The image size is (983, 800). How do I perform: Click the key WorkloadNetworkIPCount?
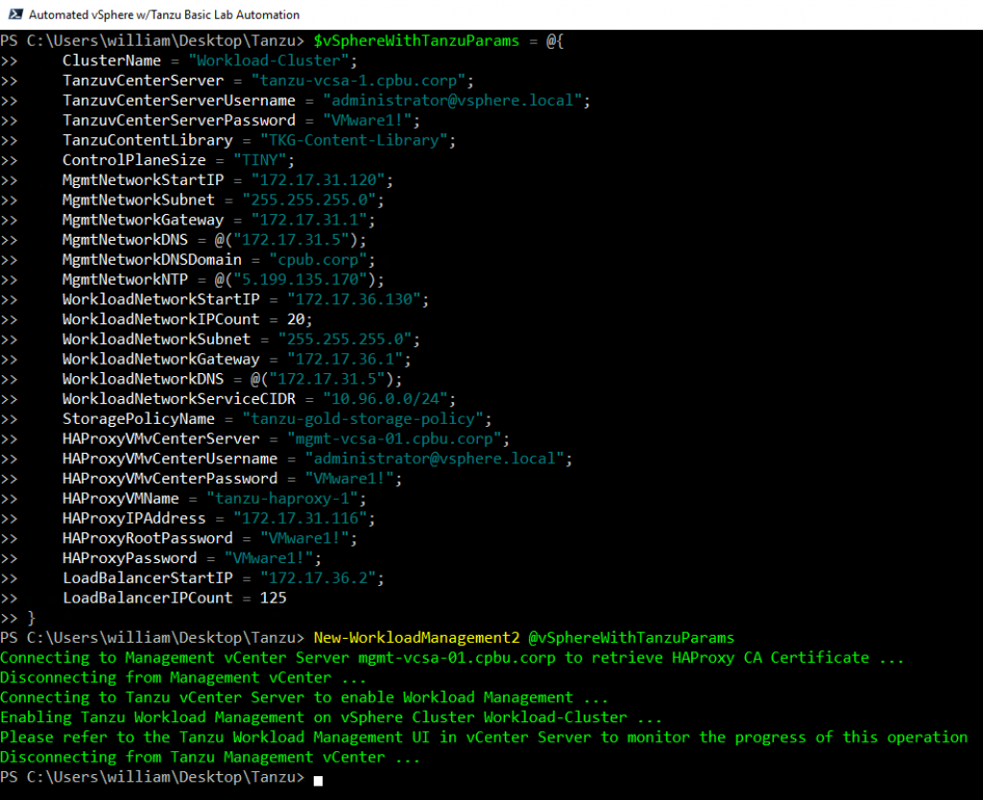160,319
